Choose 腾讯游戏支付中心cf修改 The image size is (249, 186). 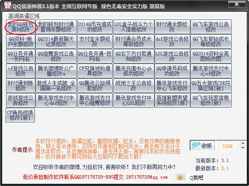(x=211, y=71)
